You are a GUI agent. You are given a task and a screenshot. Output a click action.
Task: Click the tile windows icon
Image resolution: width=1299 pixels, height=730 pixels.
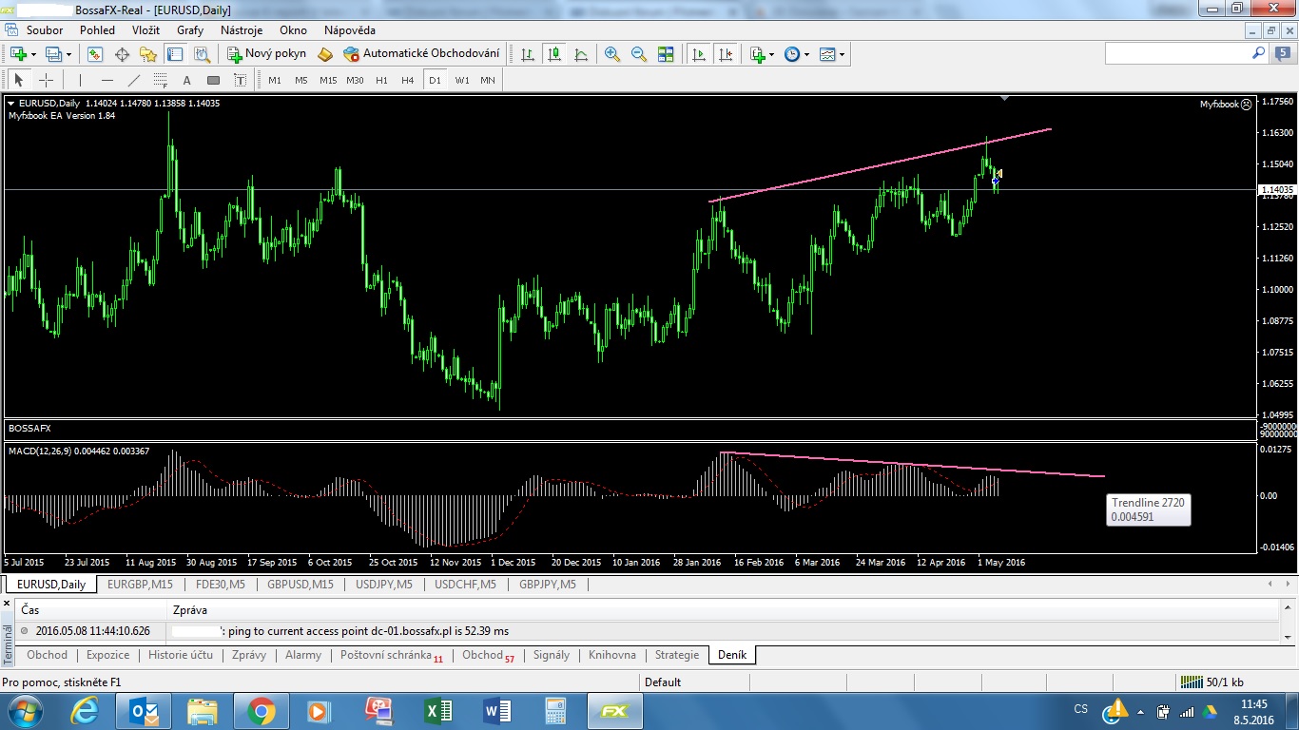pos(666,54)
